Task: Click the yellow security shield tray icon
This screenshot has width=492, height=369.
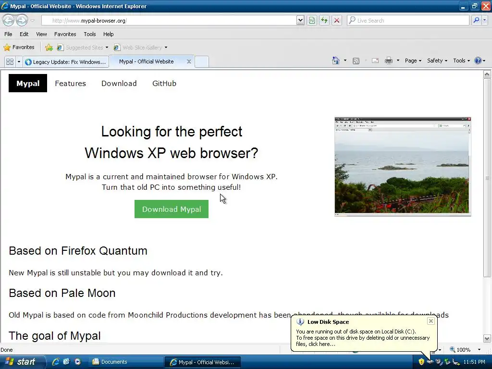Action: 421,362
